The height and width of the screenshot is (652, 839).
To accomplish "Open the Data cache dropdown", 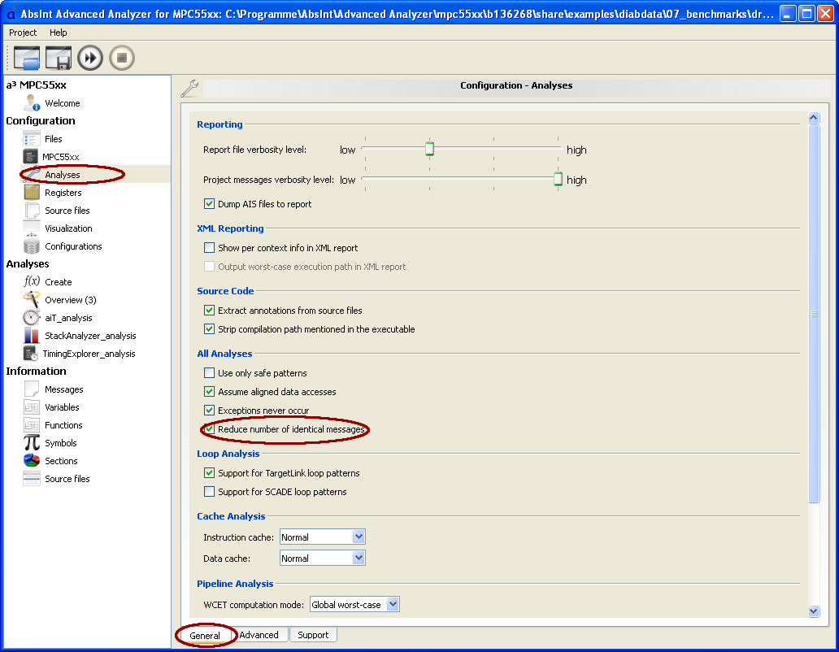I will click(323, 558).
